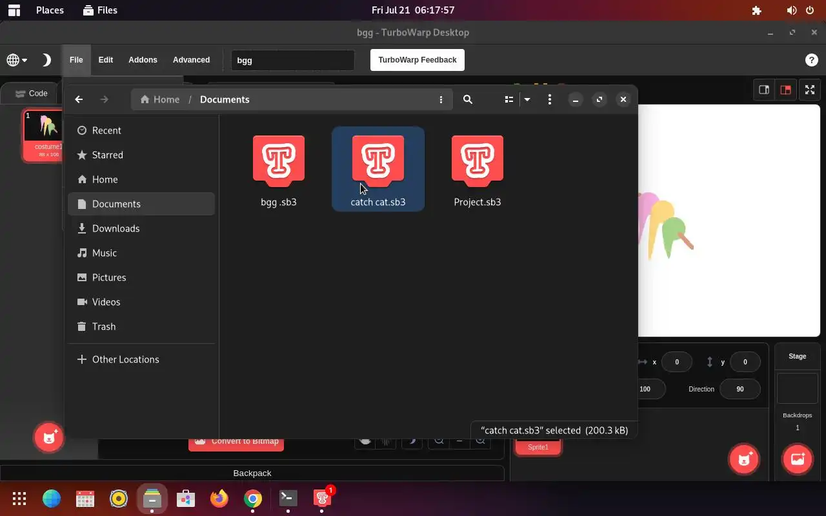
Task: Open Pictures in the sidebar
Action: pyautogui.click(x=141, y=277)
